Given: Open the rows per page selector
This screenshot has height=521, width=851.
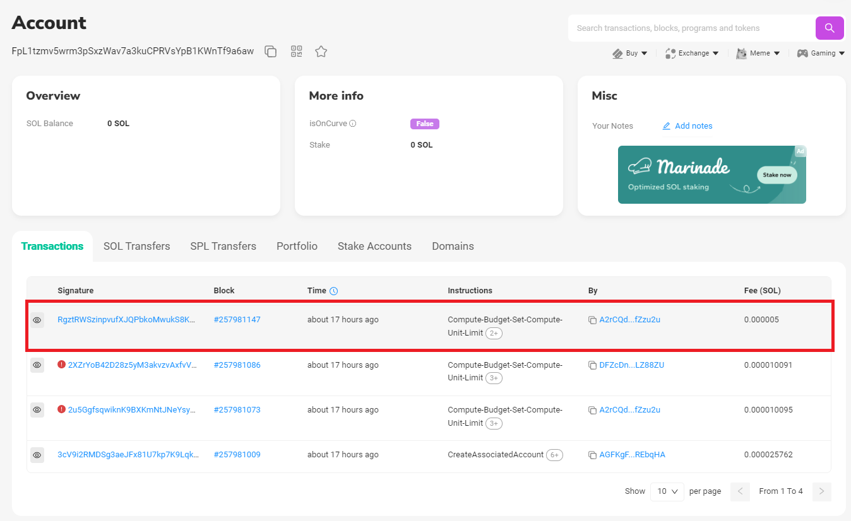Looking at the screenshot, I should click(667, 491).
